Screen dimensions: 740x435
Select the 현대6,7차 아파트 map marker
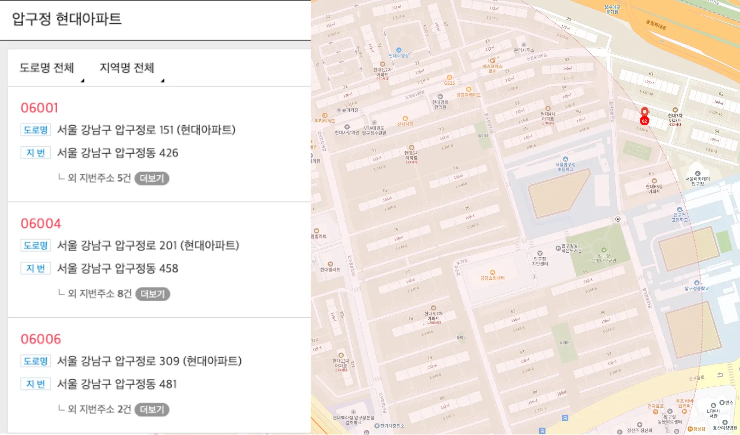coord(434,308)
